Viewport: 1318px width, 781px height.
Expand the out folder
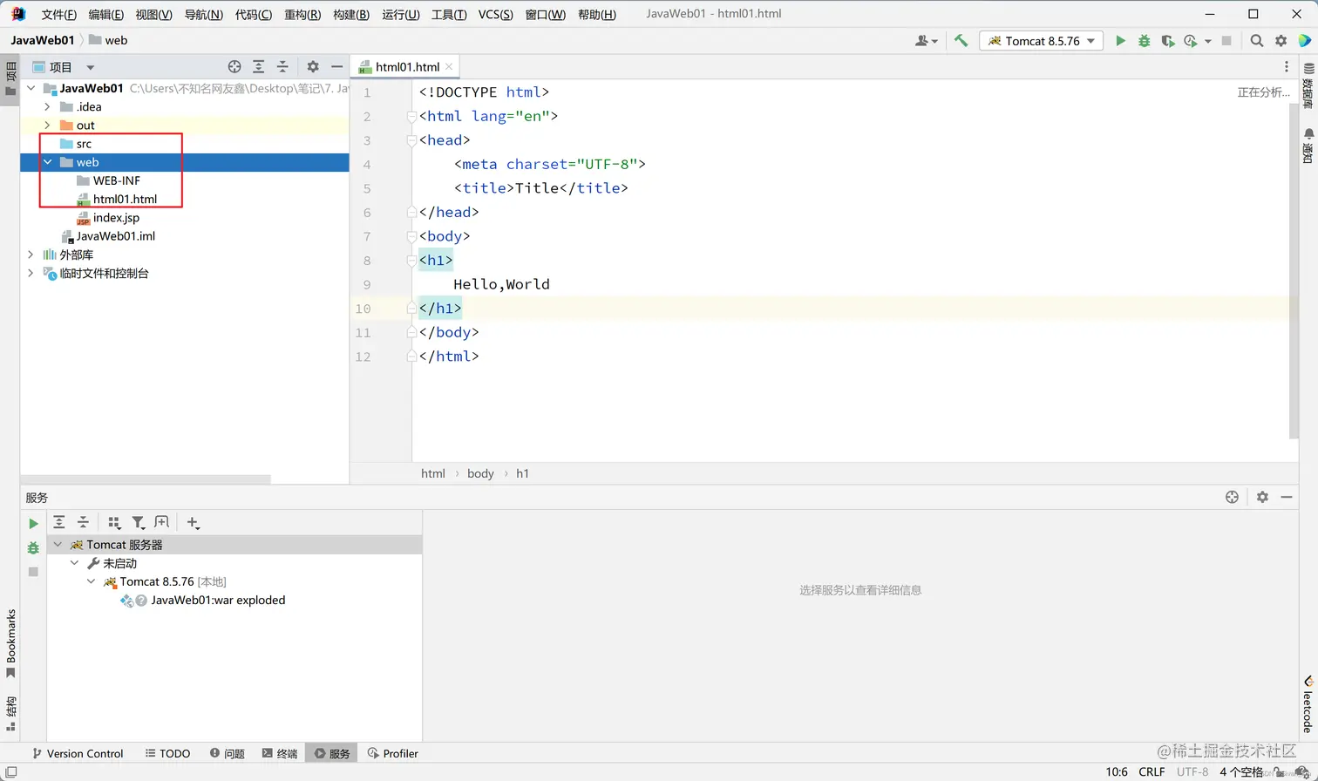(x=48, y=125)
